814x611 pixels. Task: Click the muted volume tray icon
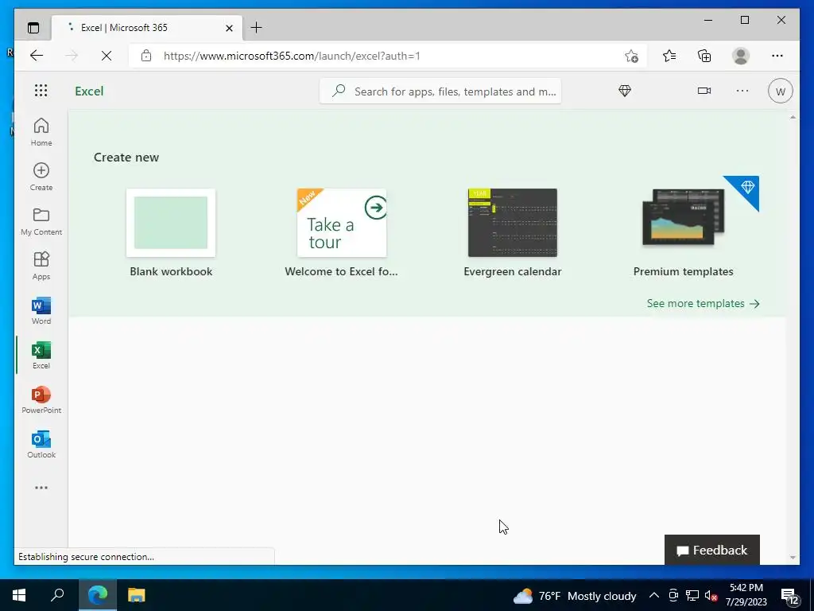point(711,595)
